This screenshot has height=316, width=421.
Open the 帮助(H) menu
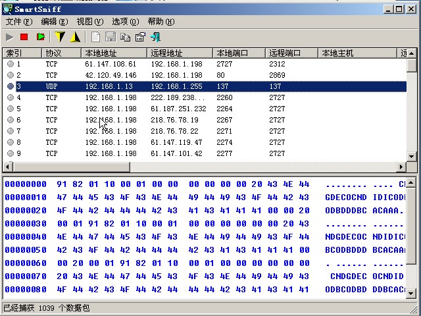click(x=161, y=22)
